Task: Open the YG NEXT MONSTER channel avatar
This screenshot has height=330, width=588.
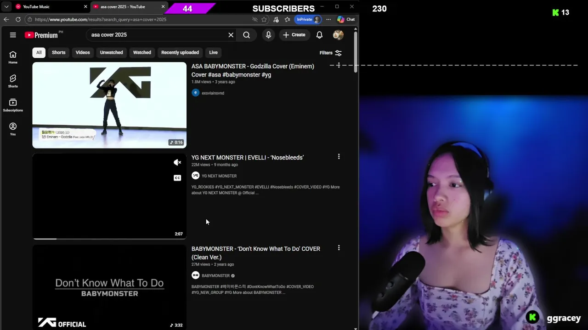Action: click(x=195, y=176)
